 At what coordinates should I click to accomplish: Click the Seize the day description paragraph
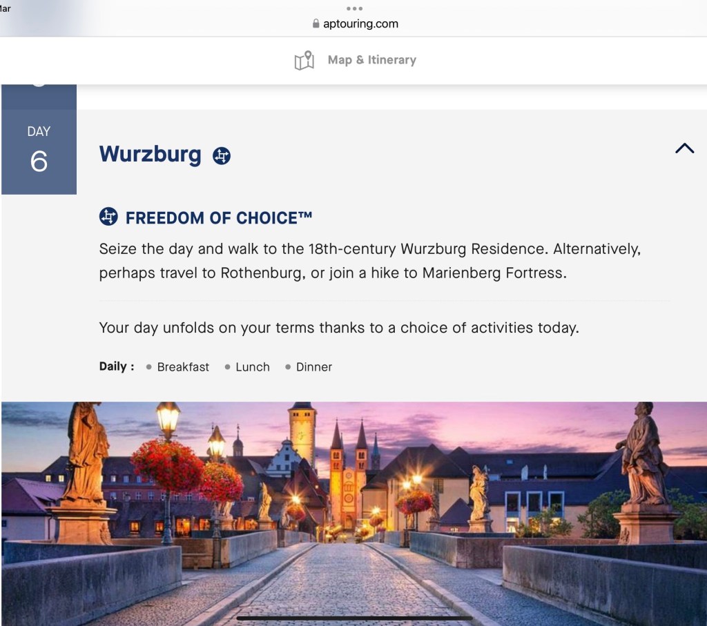click(370, 261)
